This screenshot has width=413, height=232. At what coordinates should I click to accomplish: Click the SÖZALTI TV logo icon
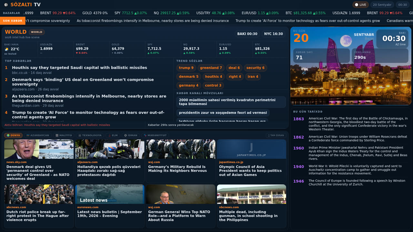tap(6, 5)
